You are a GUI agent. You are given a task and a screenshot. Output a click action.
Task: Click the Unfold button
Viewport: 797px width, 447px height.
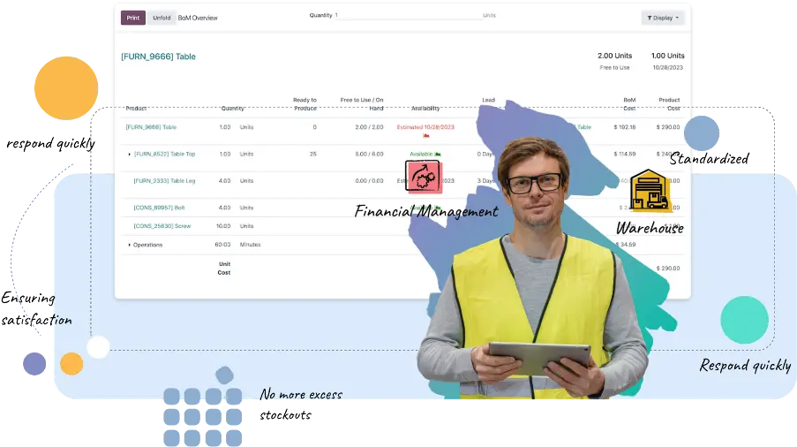(x=162, y=18)
